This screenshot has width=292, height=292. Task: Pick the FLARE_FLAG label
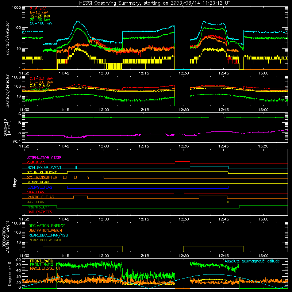(38, 182)
